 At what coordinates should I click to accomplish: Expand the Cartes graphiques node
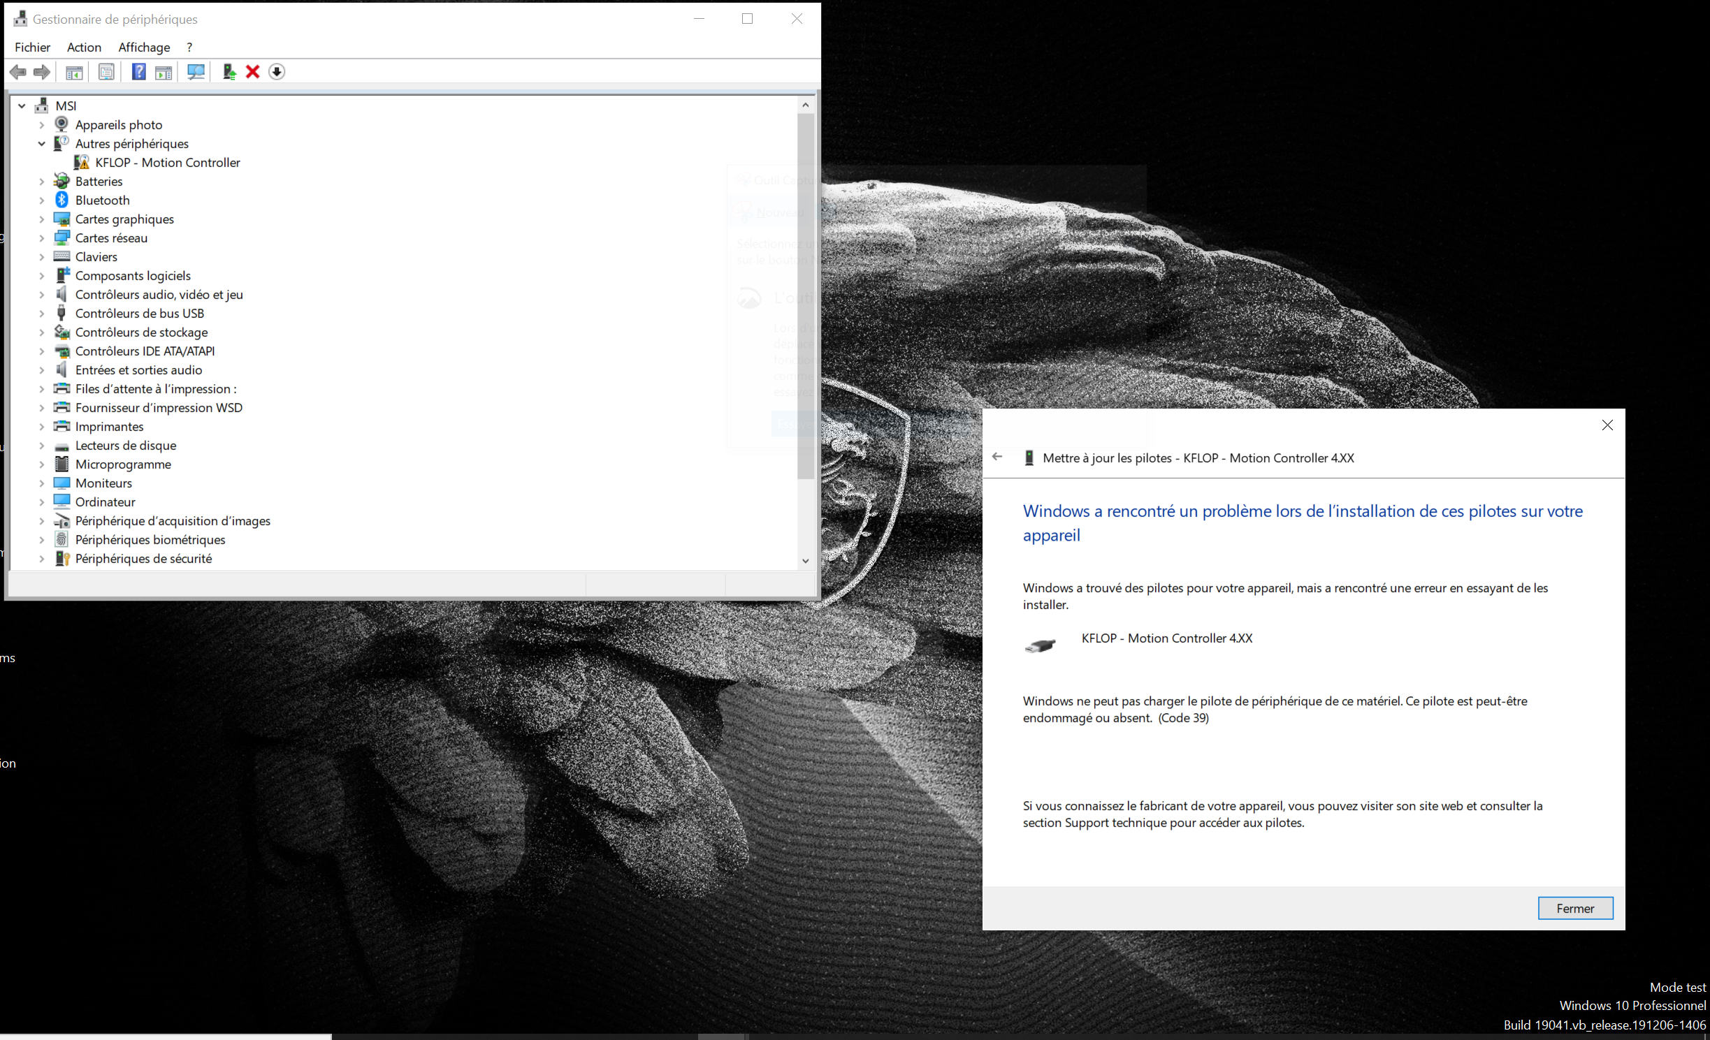pos(41,219)
